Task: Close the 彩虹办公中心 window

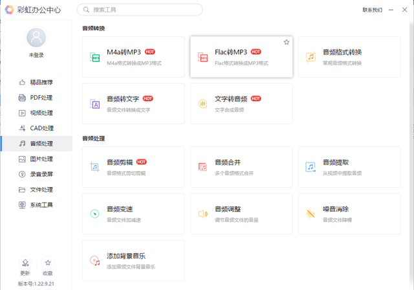Action: point(404,10)
